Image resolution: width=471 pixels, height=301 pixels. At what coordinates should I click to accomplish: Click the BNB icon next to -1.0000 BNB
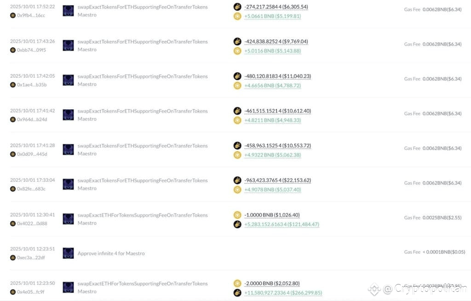pyautogui.click(x=237, y=215)
